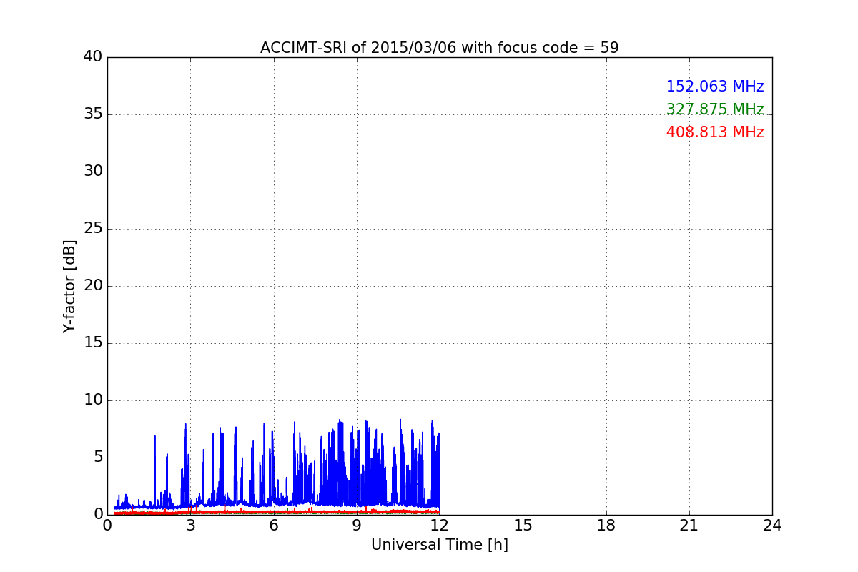Click x-axis tick label 9
Viewport: 858px width, 572px height.
(x=357, y=526)
